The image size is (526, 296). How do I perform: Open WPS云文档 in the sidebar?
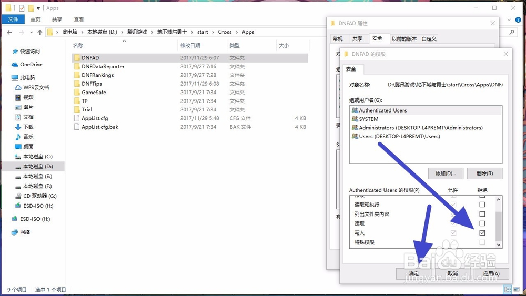[32, 87]
